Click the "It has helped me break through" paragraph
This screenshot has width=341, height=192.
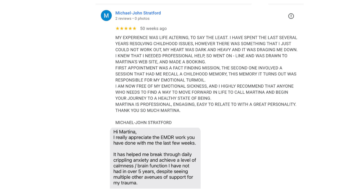155,168
